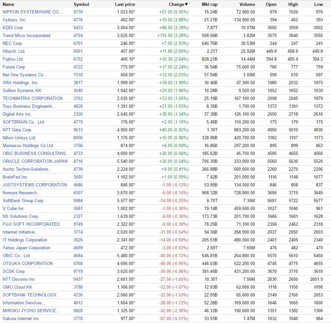Sort table by Change column header
The height and width of the screenshot is (323, 331).
pyautogui.click(x=178, y=5)
